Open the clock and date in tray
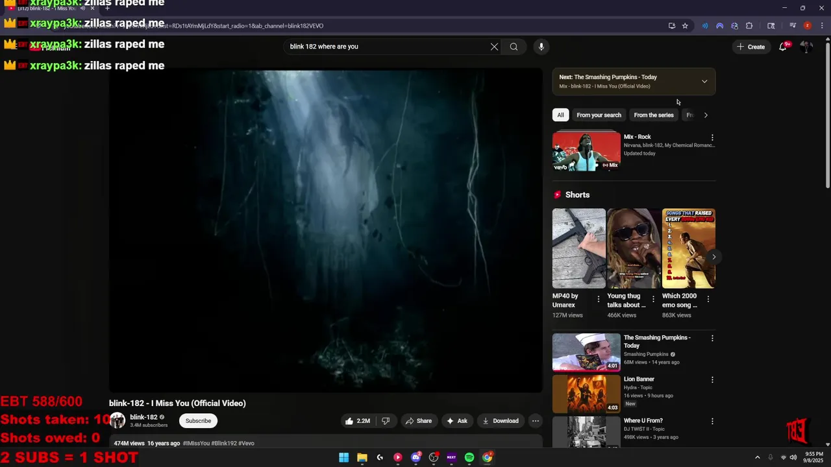The image size is (831, 467). coord(813,457)
